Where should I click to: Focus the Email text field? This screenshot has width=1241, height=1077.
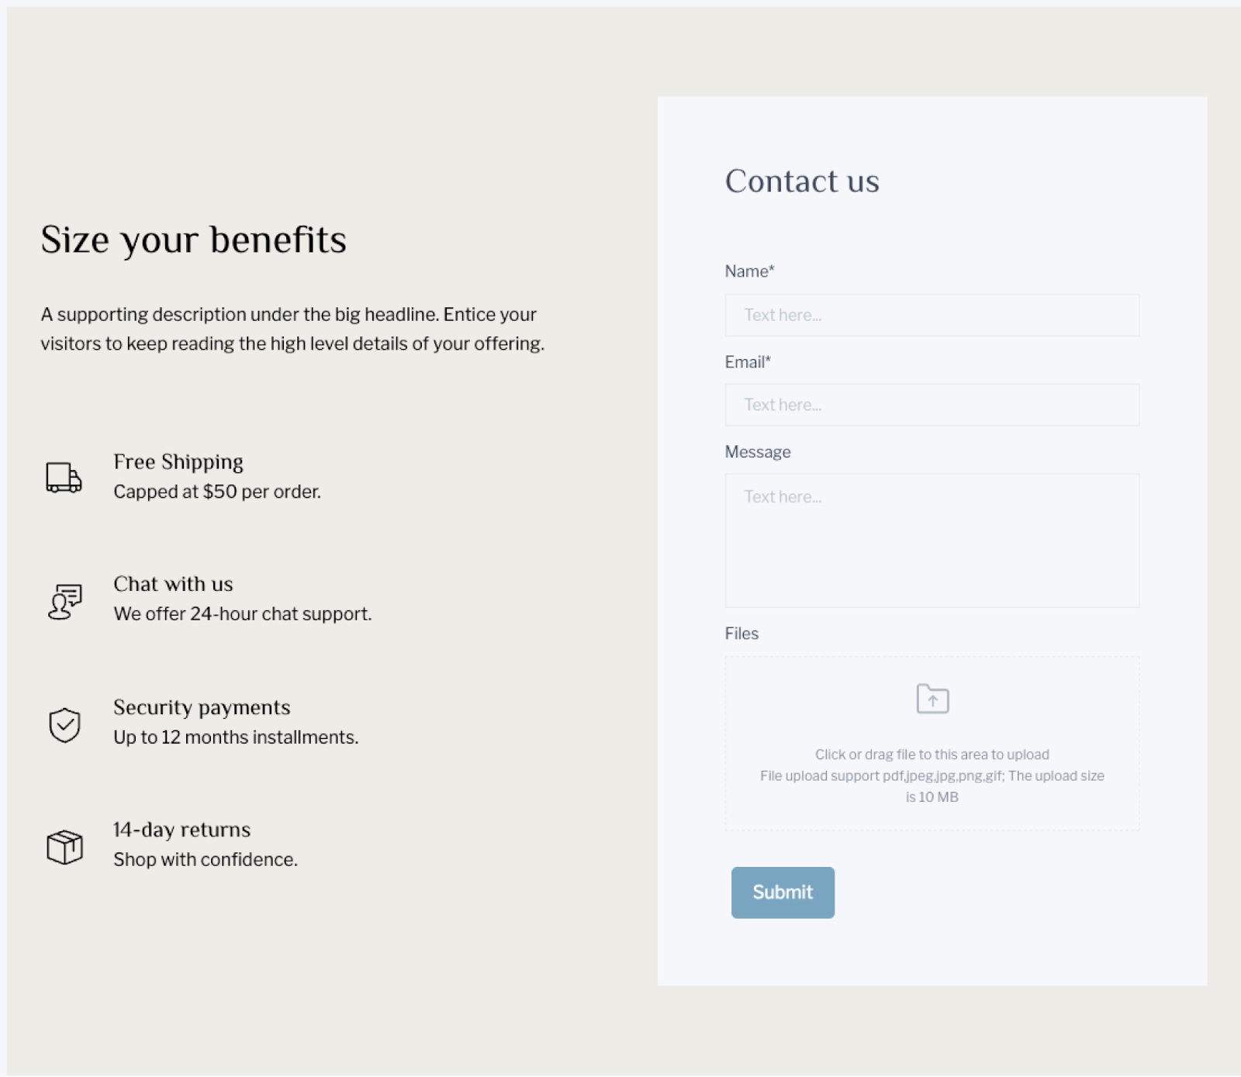(932, 405)
